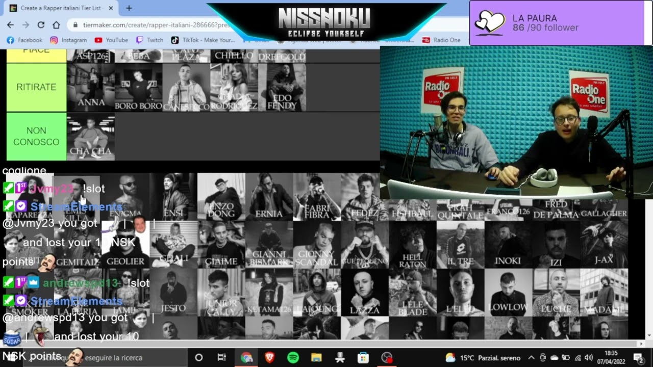Select the ANNA card in the RITIRATE tier

tap(91, 87)
